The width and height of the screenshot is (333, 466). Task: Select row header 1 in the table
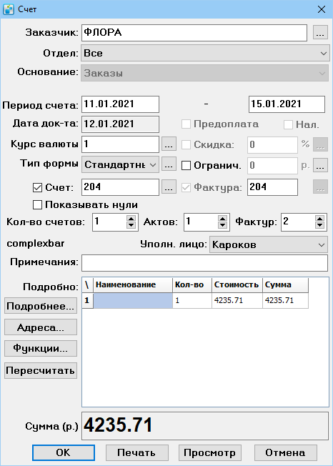(x=87, y=300)
